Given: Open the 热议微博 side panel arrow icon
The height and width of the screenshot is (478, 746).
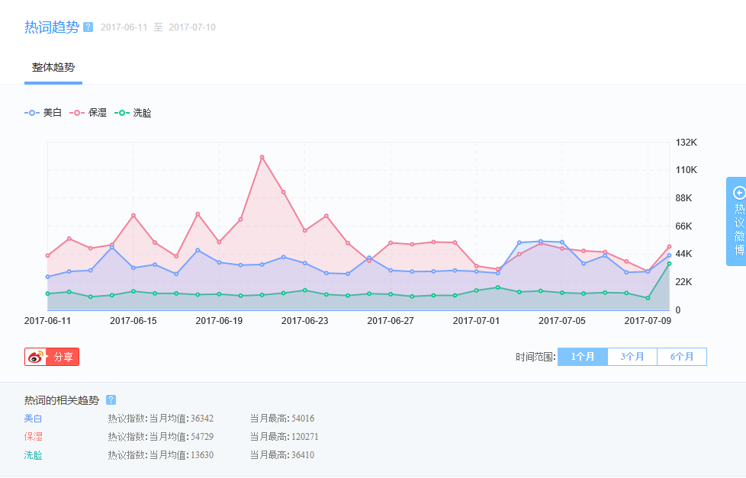Looking at the screenshot, I should [738, 193].
